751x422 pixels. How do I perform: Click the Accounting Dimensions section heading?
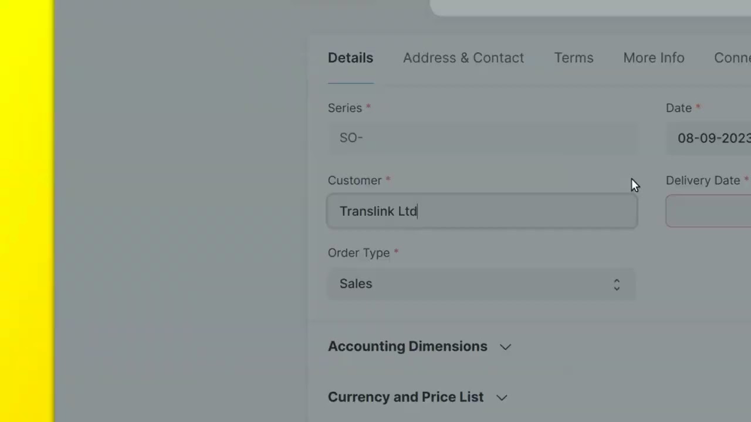tap(407, 346)
